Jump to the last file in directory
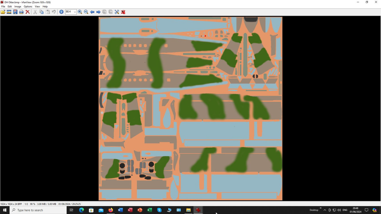 point(110,12)
